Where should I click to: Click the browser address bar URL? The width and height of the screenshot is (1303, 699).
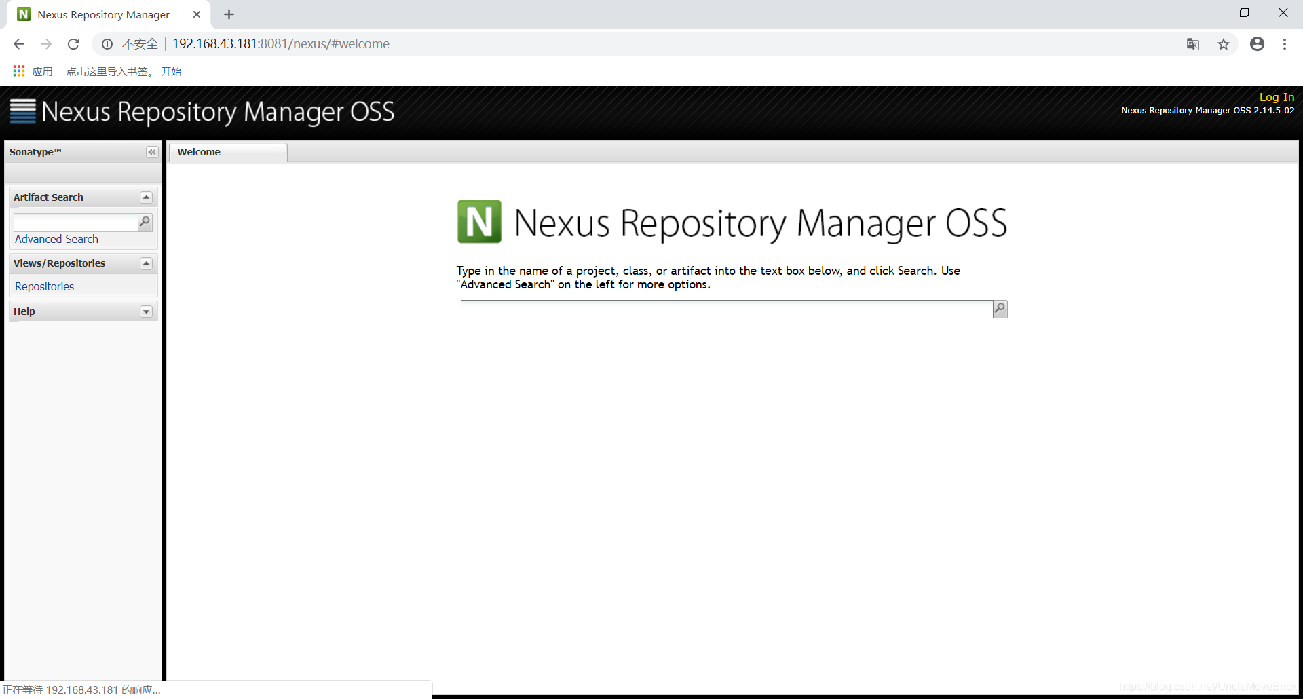pyautogui.click(x=281, y=44)
